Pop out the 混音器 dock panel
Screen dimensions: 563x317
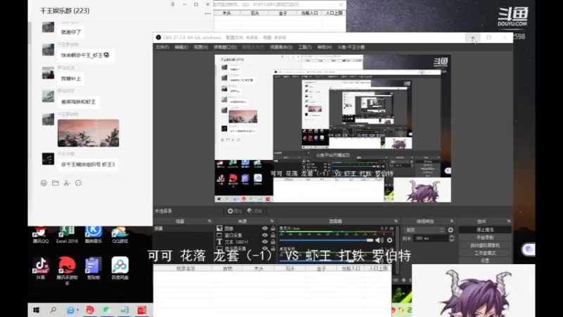point(396,221)
